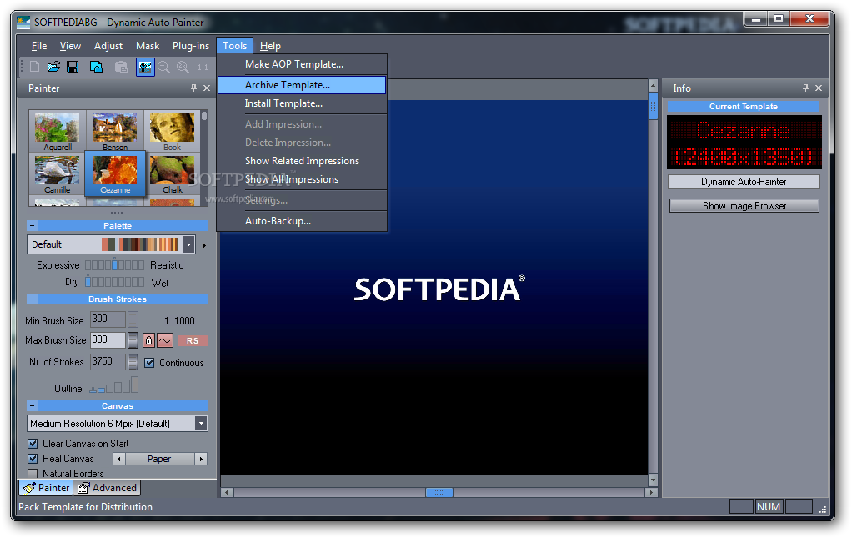Open the canvas resolution dropdown
Image resolution: width=852 pixels, height=538 pixels.
pyautogui.click(x=201, y=424)
